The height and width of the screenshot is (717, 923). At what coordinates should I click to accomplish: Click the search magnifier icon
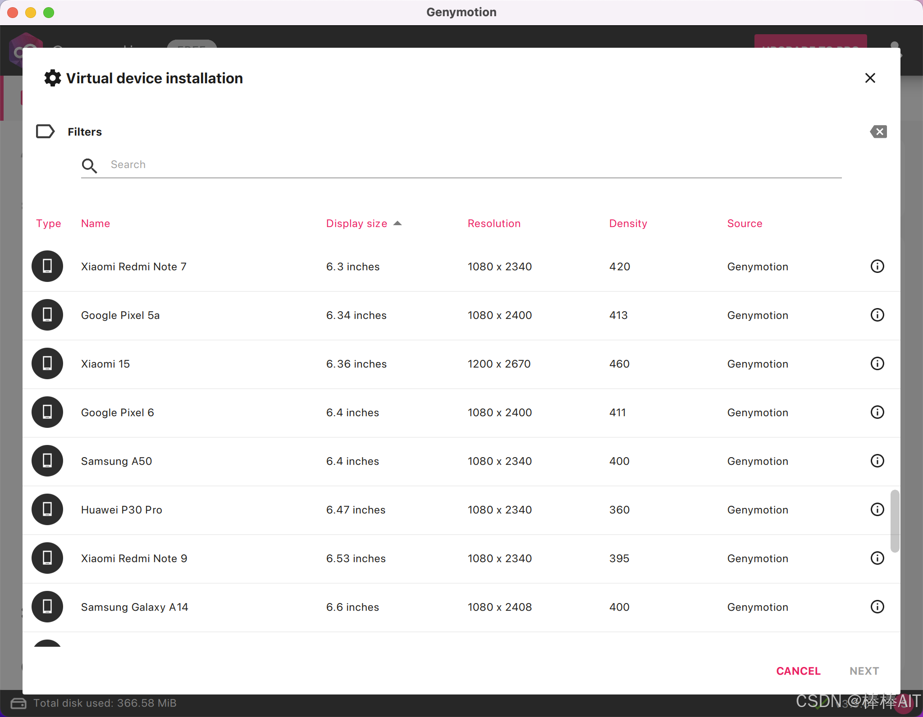coord(89,165)
